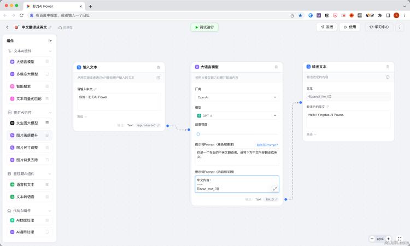Delete the 输入文本 node via trash icon

[159, 67]
